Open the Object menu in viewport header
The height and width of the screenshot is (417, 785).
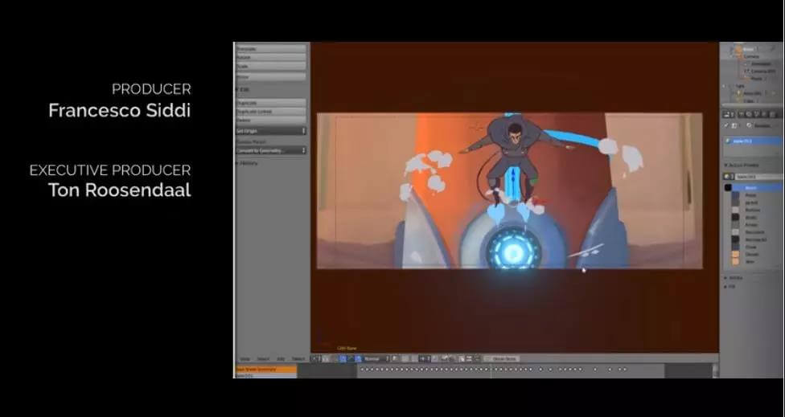pos(298,359)
